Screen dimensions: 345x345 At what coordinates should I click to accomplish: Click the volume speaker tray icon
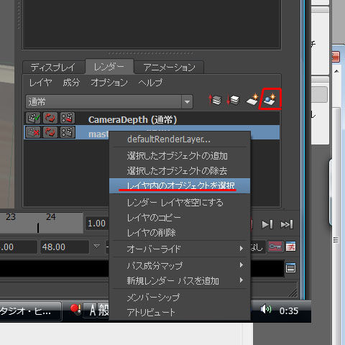(265, 309)
